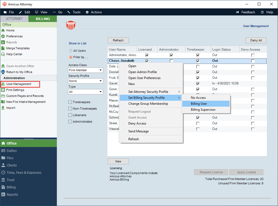
Task: Check the Non-Timekeepers filter checkbox
Action: tap(70, 109)
